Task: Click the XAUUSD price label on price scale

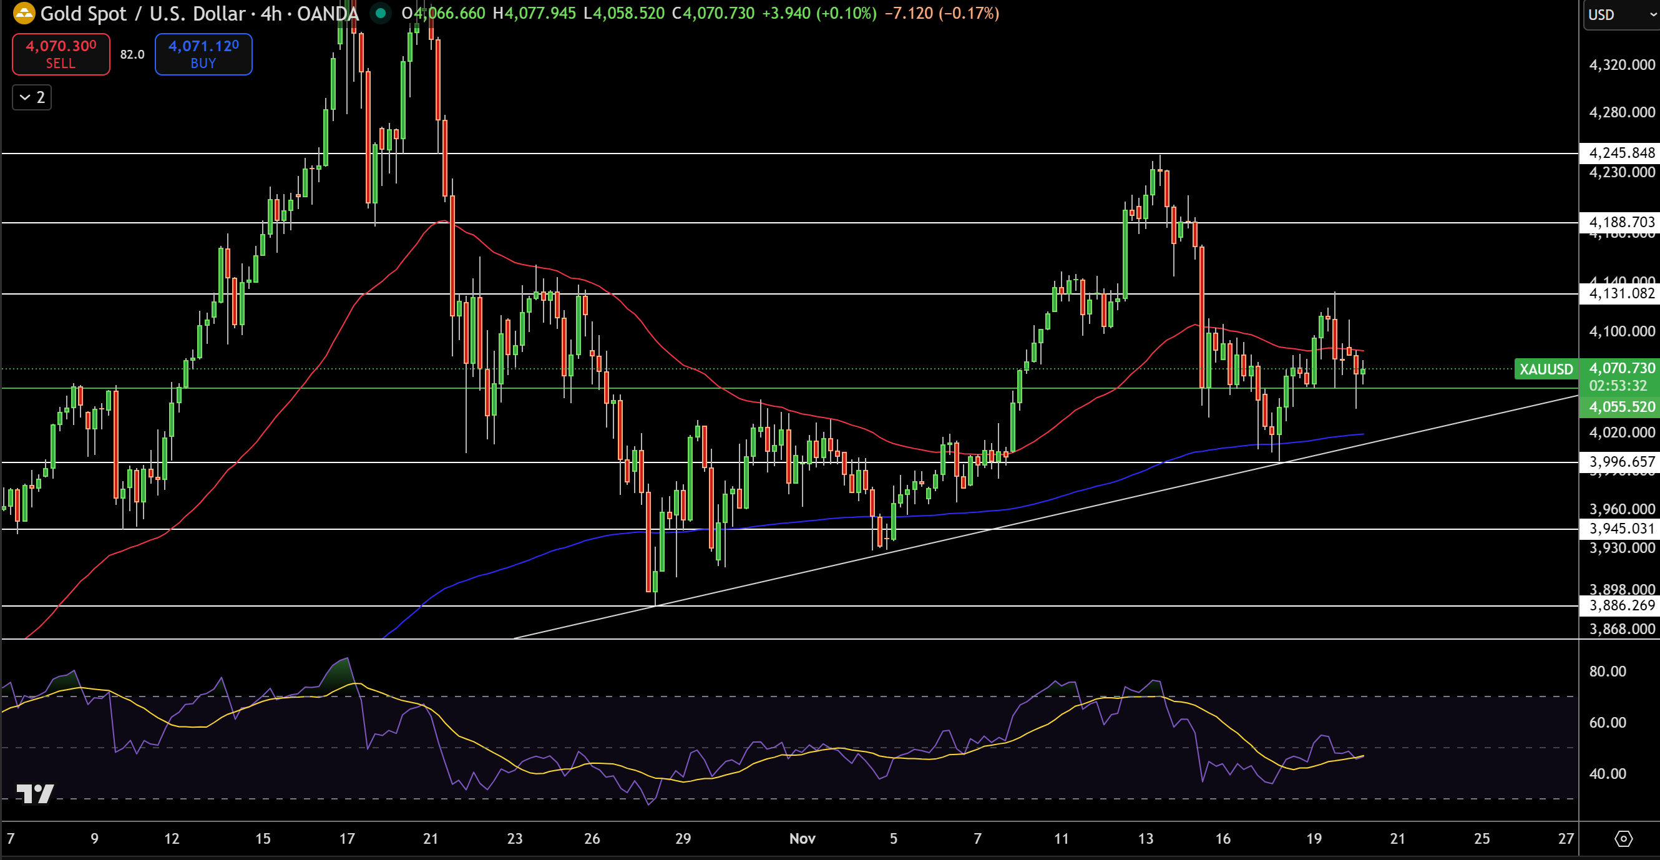Action: pyautogui.click(x=1546, y=369)
